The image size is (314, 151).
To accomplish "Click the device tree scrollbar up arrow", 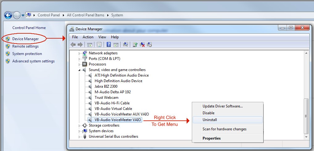I will (306, 53).
